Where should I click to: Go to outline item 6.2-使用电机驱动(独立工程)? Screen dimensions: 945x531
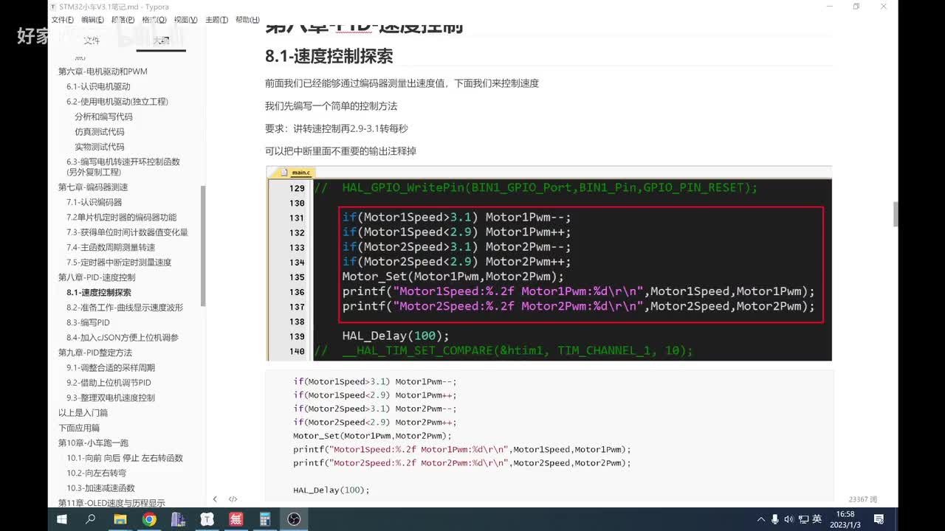[117, 102]
